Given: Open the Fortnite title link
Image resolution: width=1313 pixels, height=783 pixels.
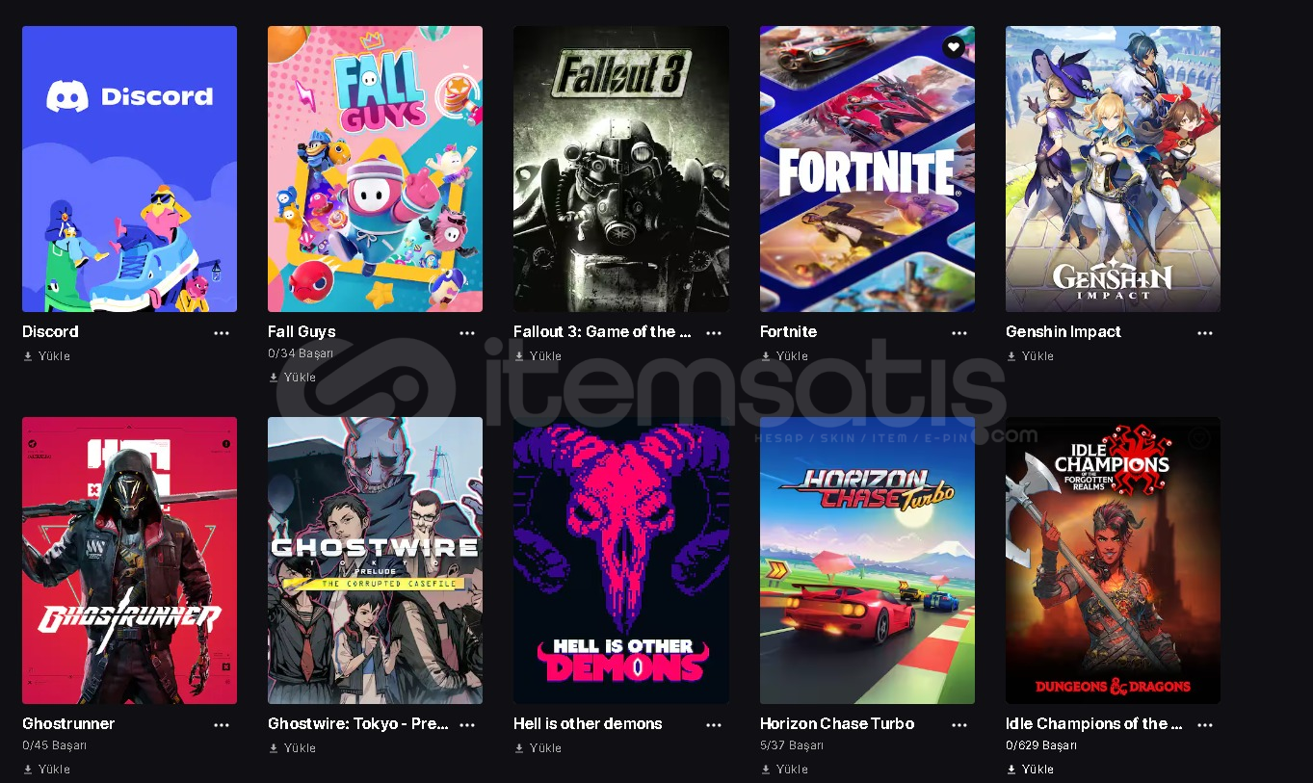Looking at the screenshot, I should 788,331.
